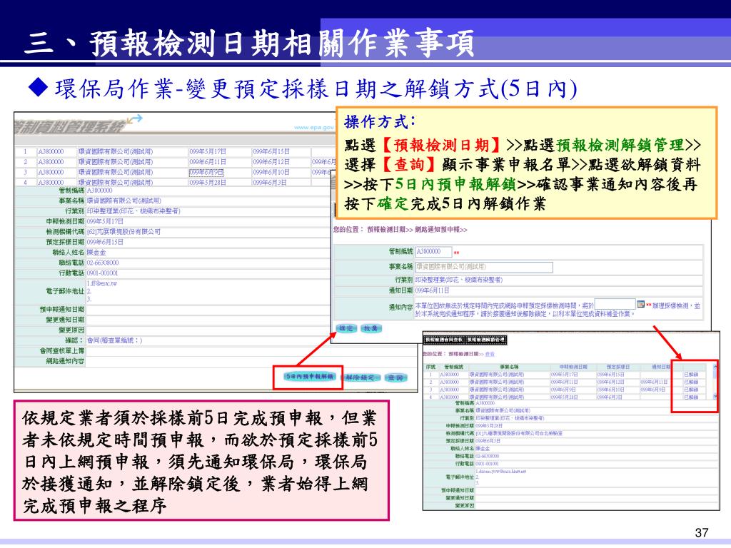The image size is (731, 548).
Task: Click 印染整理業 industry value in main form
Action: click(x=133, y=211)
